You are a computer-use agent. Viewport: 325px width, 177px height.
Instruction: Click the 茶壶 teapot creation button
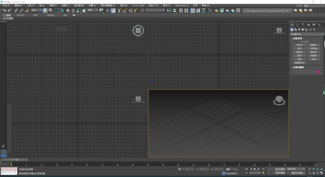(299, 59)
